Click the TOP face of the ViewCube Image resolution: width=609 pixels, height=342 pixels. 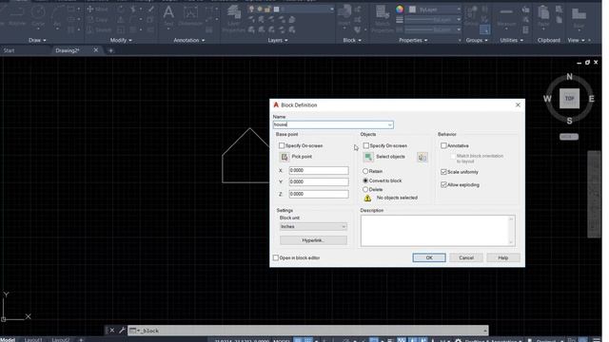tap(569, 99)
